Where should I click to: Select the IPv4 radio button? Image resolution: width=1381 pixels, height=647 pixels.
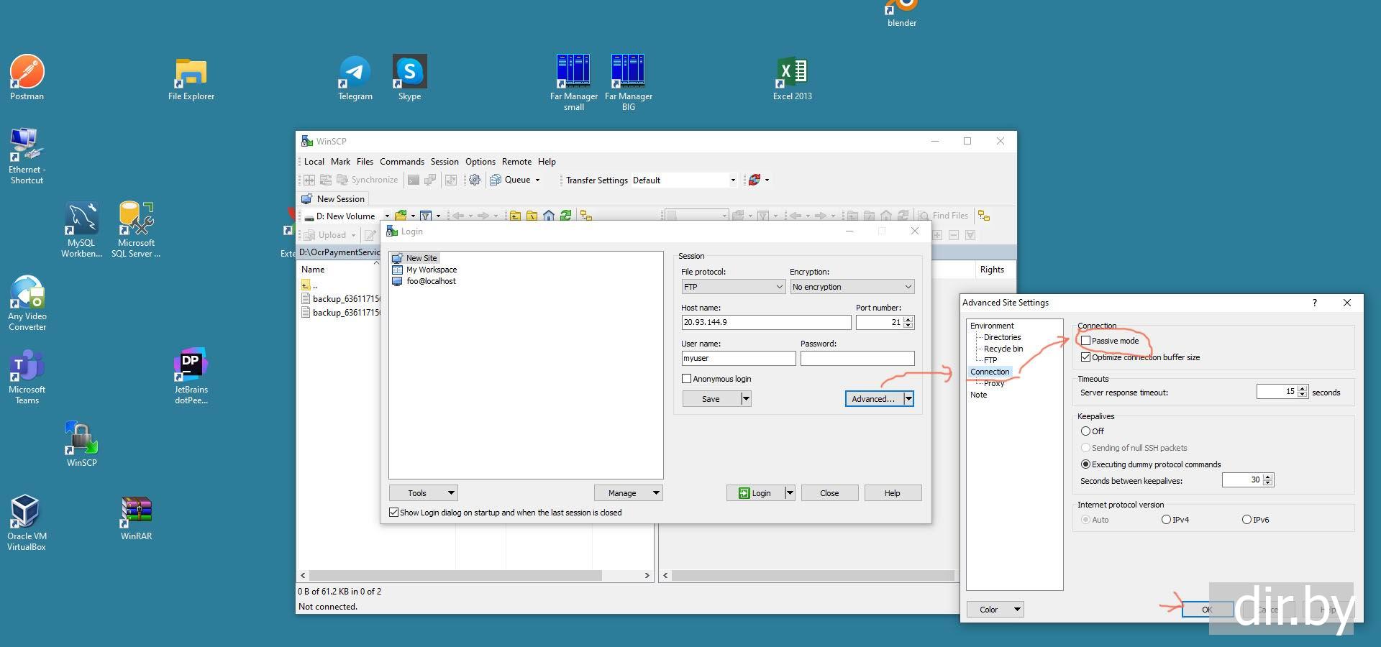[1166, 520]
